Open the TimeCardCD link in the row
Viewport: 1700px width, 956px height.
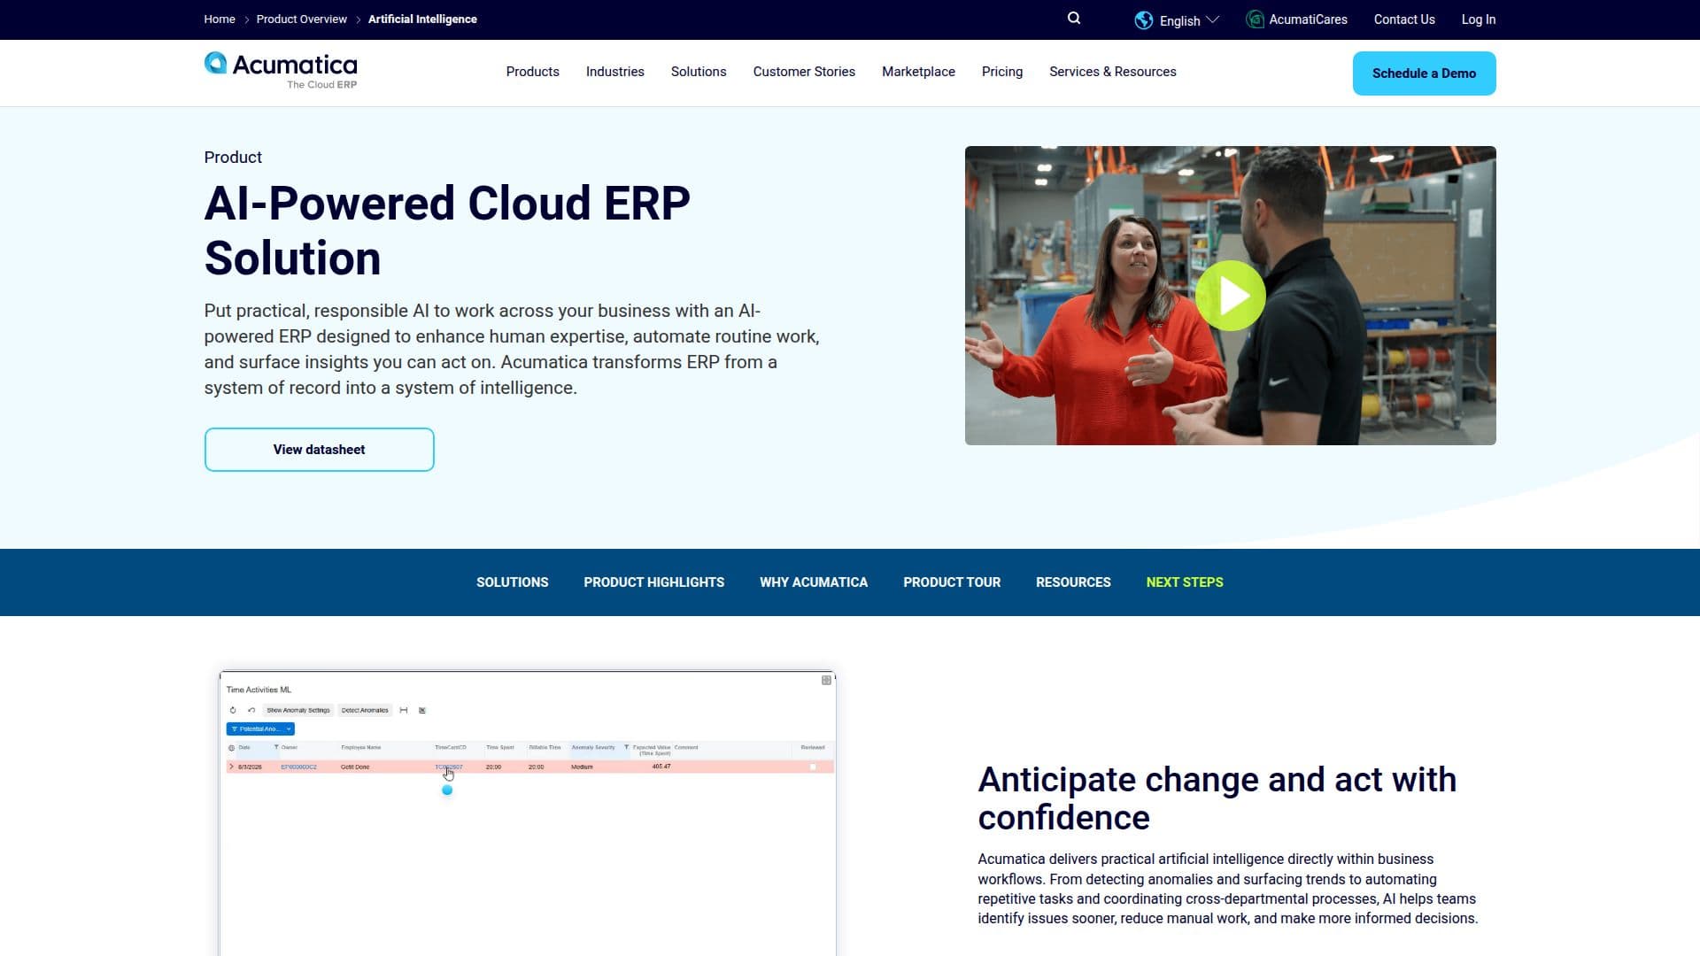449,767
